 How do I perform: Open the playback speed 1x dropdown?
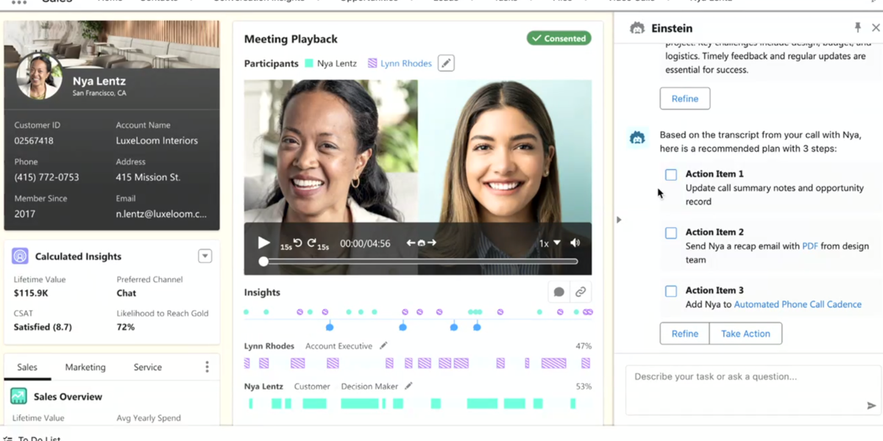click(549, 243)
